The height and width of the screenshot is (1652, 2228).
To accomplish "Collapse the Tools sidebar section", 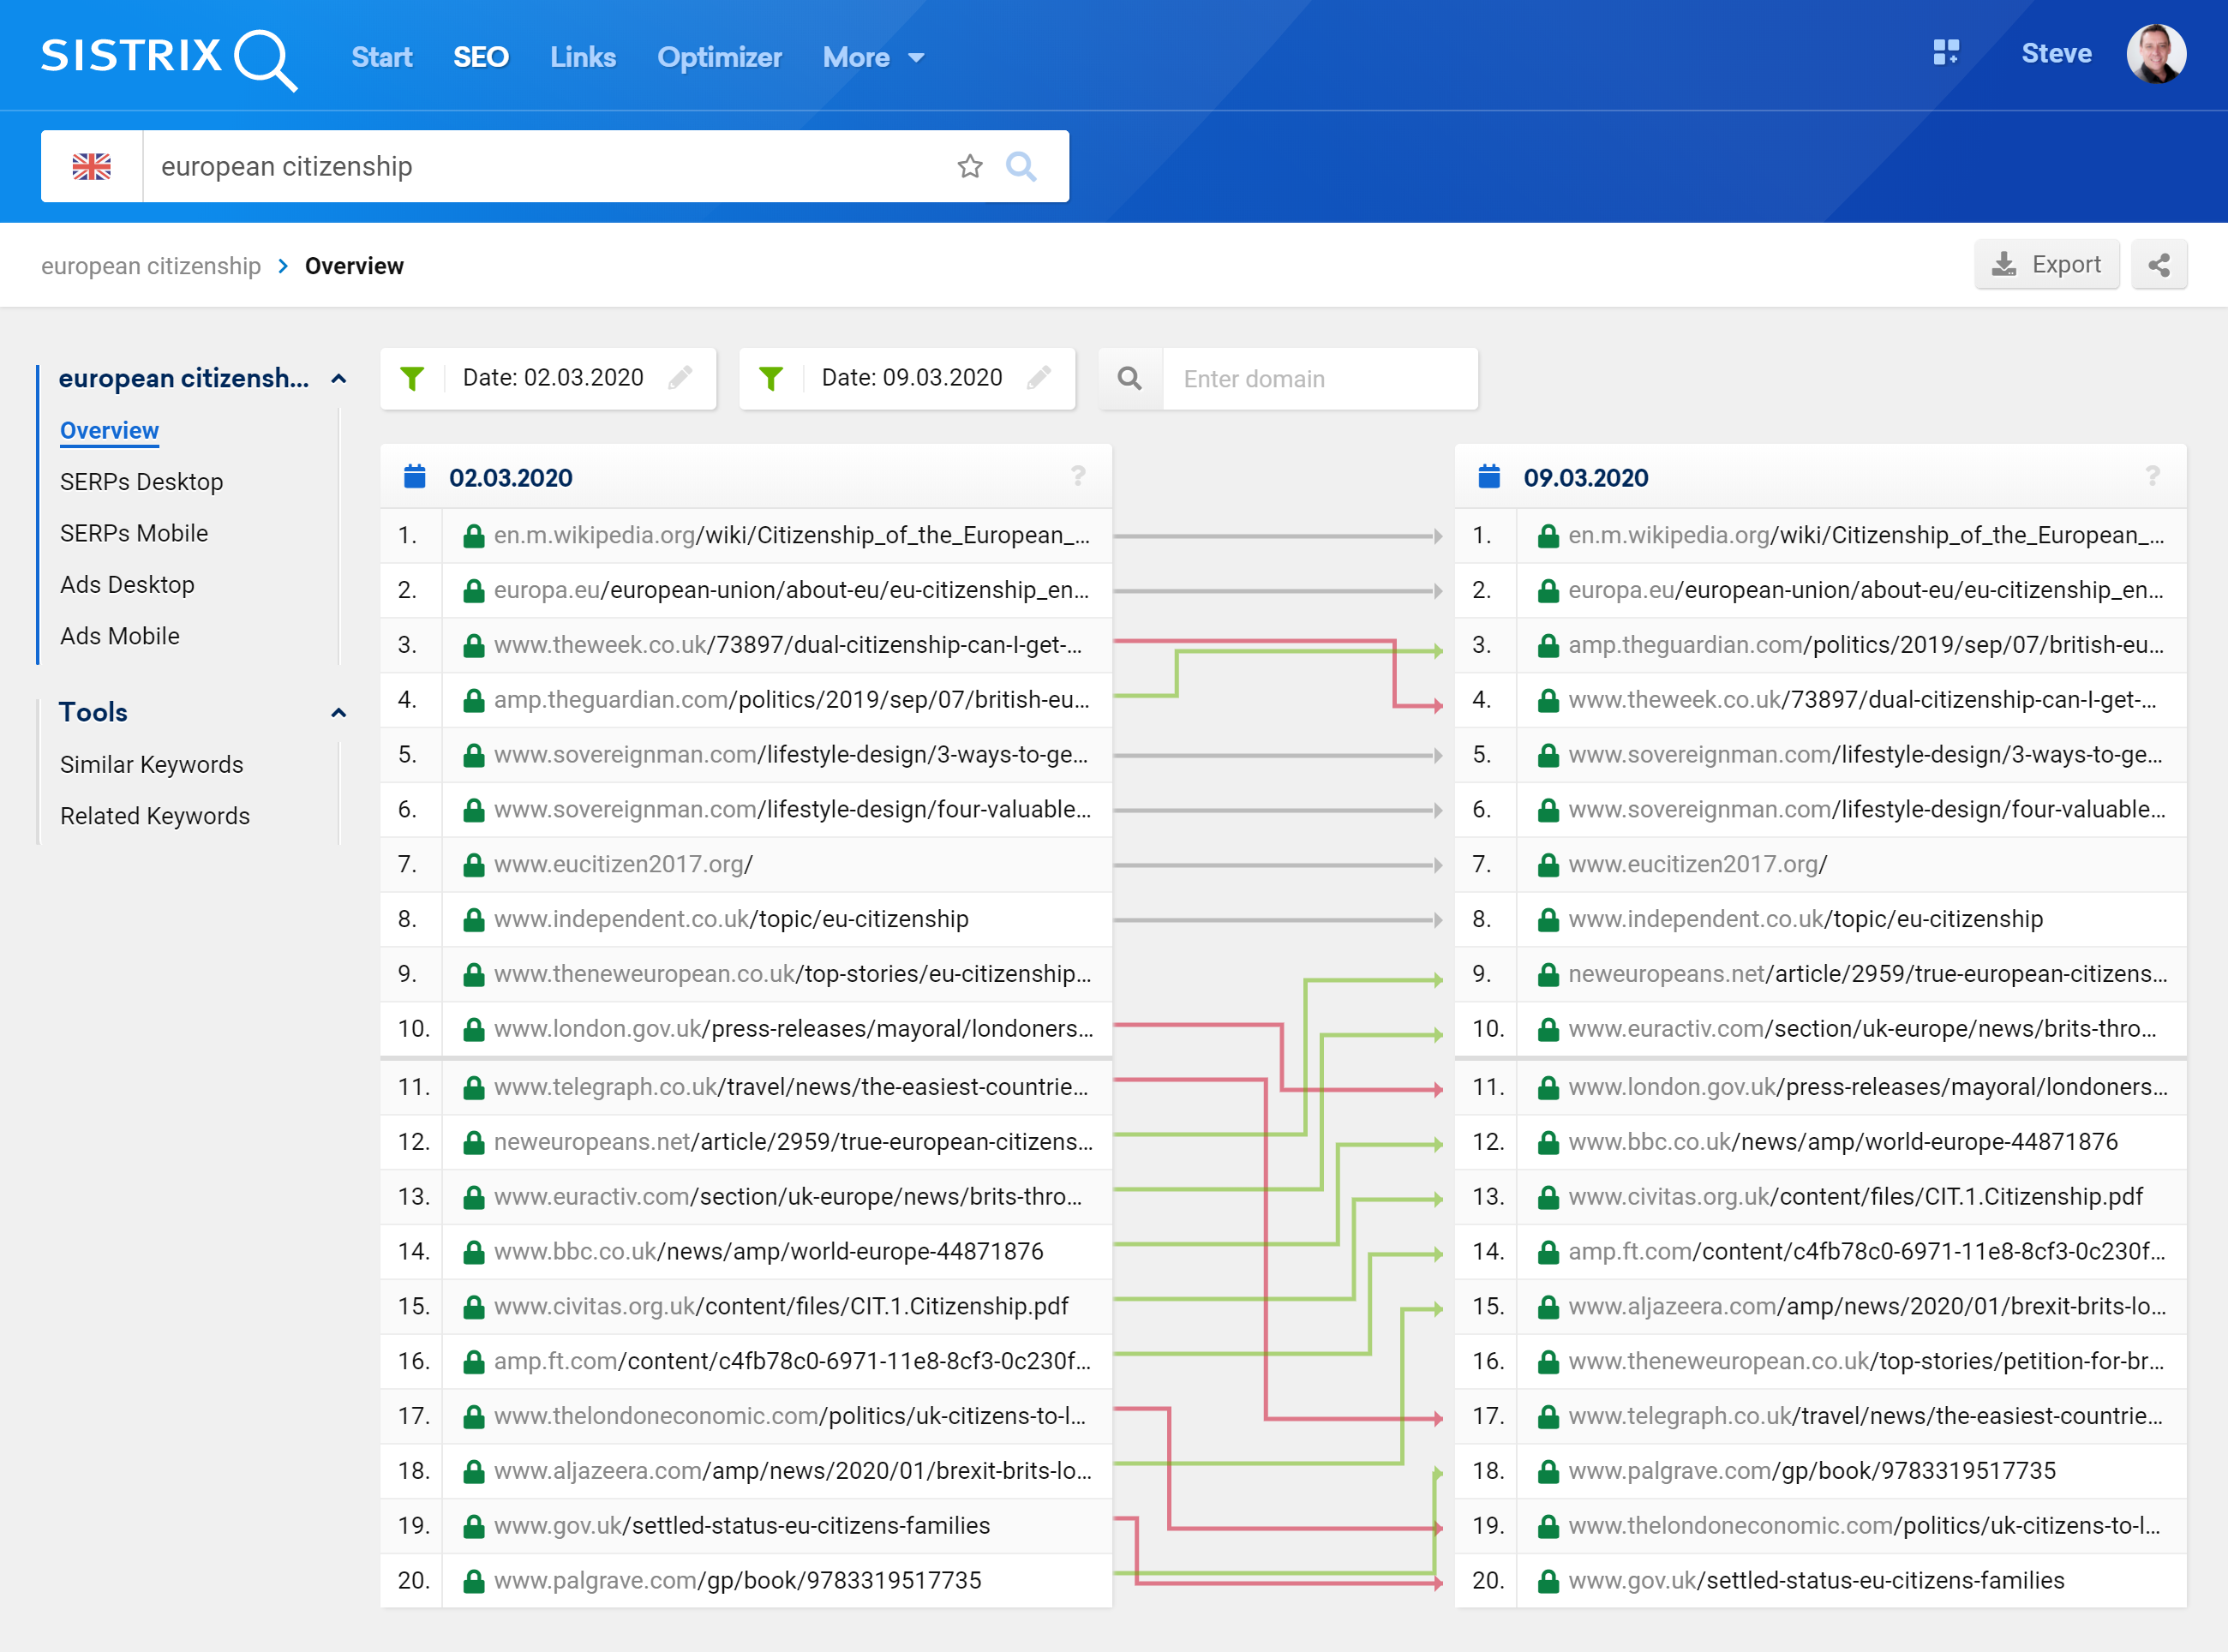I will pos(339,713).
